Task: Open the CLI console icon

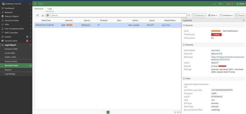Action: 214,4
